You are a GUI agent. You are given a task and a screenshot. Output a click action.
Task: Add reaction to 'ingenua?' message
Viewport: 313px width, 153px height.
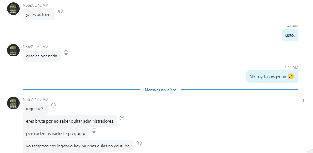point(54,105)
